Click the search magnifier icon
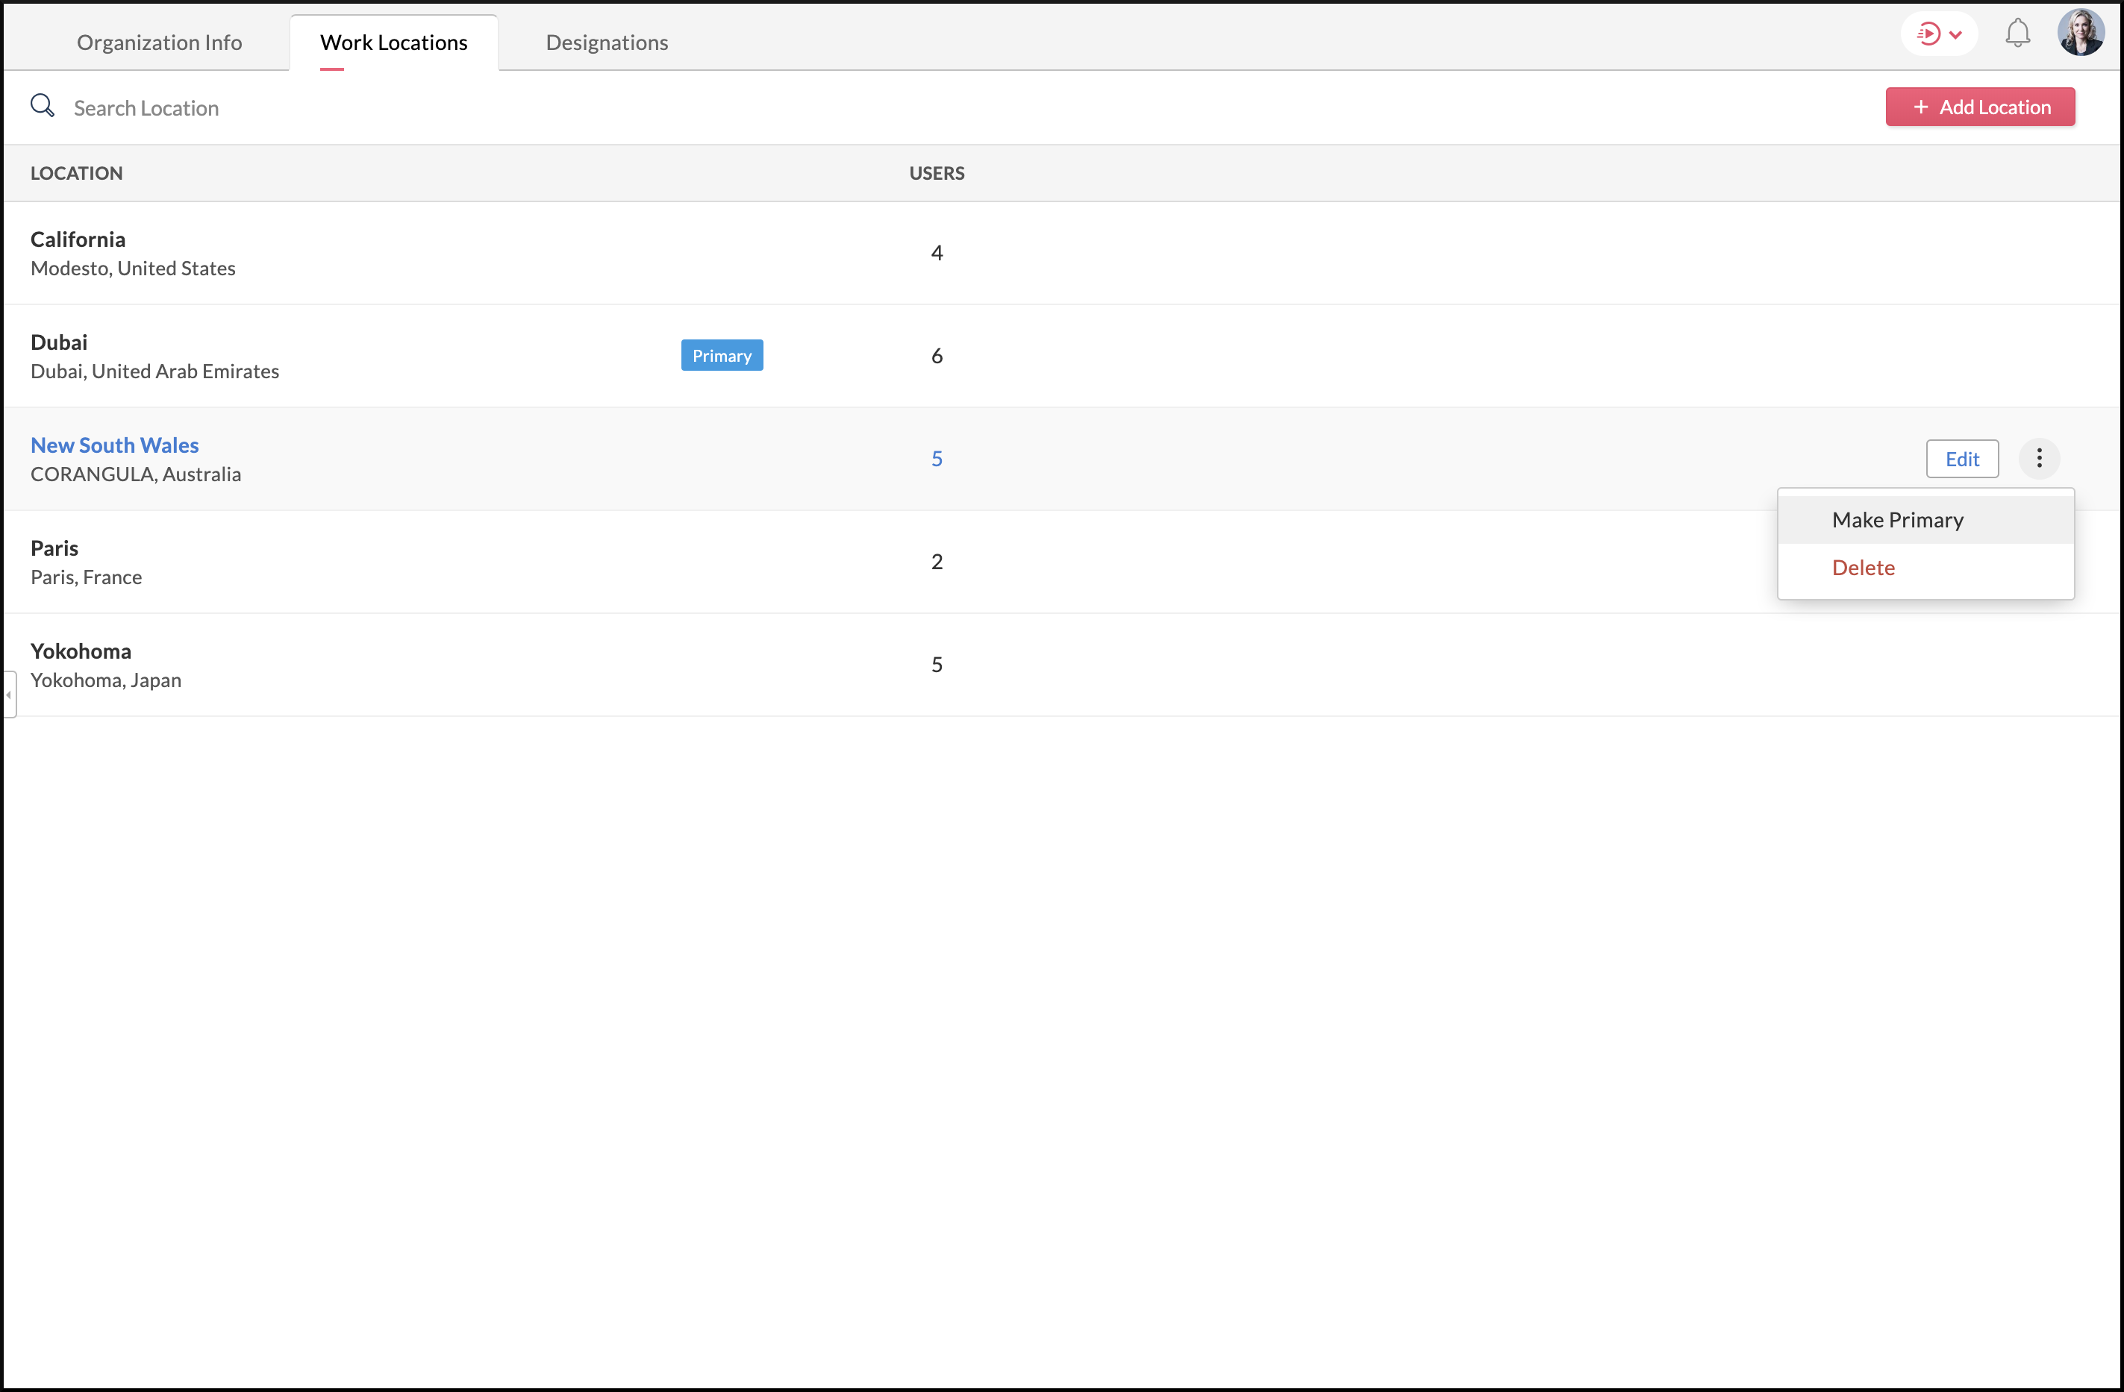Viewport: 2124px width, 1392px height. 42,106
